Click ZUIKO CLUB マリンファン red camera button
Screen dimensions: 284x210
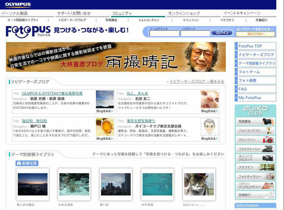tap(255, 140)
